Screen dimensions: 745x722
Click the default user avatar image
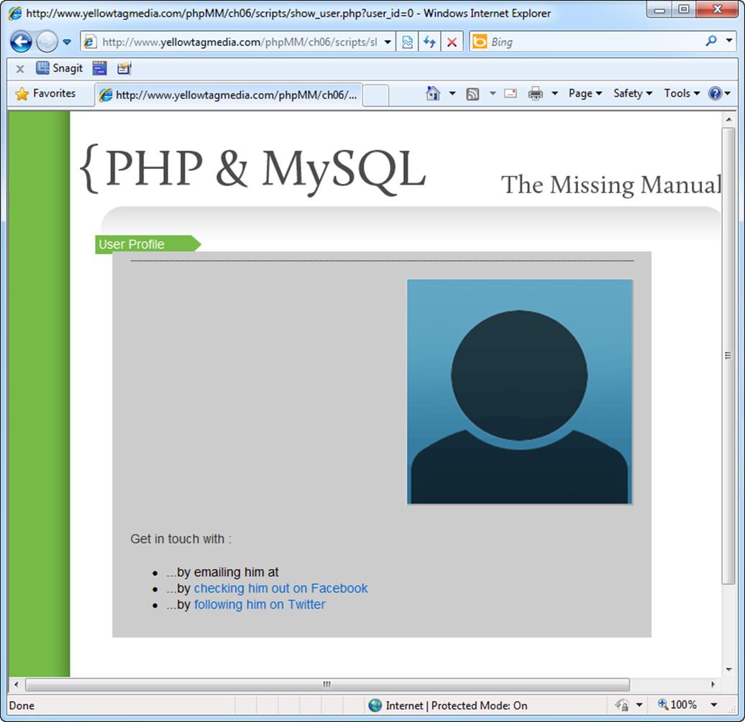520,392
